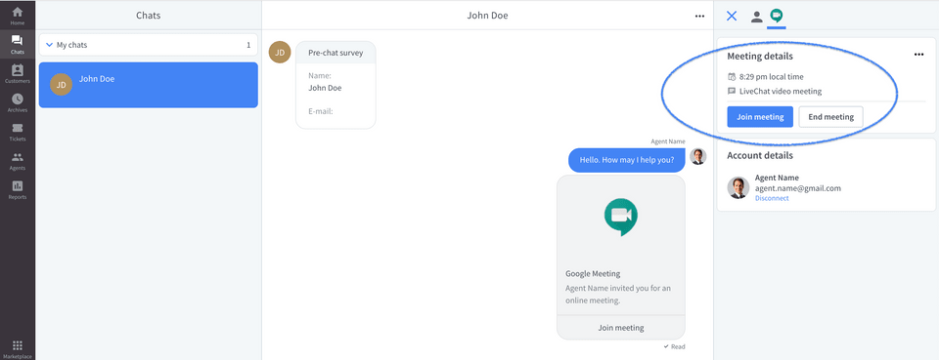Viewport: 939px width, 360px height.
Task: Click JD avatar in chat list
Action: coord(61,85)
